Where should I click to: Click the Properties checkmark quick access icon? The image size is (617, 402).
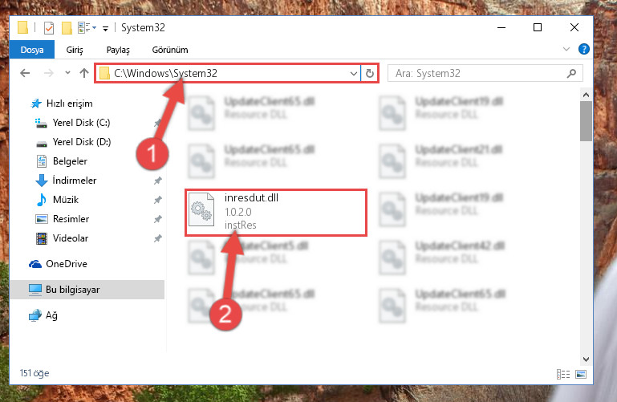(49, 28)
